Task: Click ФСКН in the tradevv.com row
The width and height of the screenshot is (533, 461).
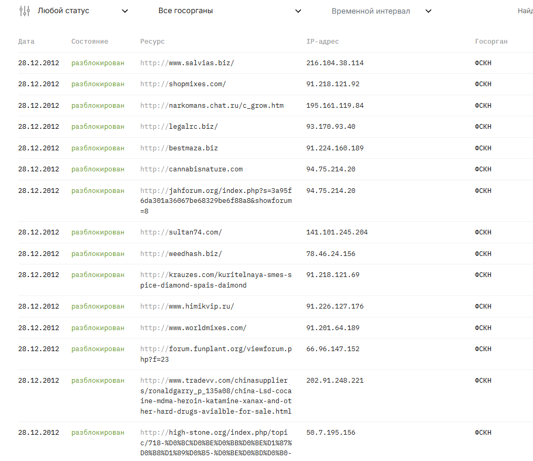Action: click(x=483, y=381)
